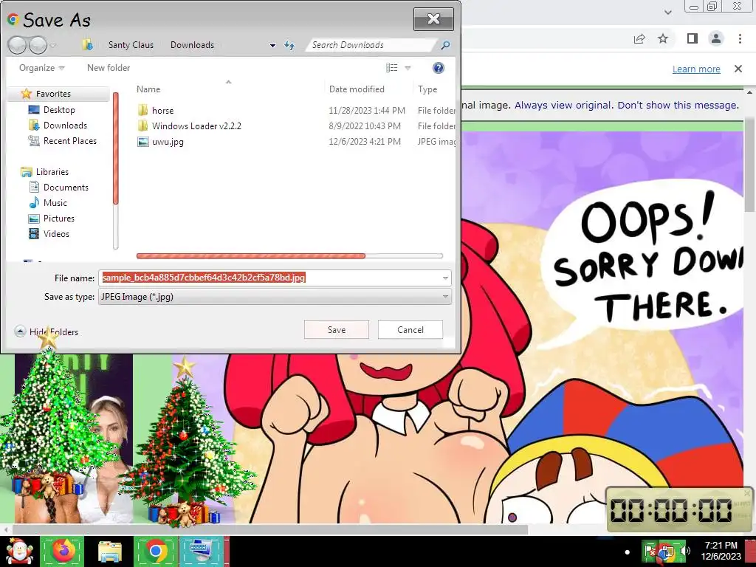Open the Save as type combo box
The width and height of the screenshot is (756, 567).
pos(275,297)
